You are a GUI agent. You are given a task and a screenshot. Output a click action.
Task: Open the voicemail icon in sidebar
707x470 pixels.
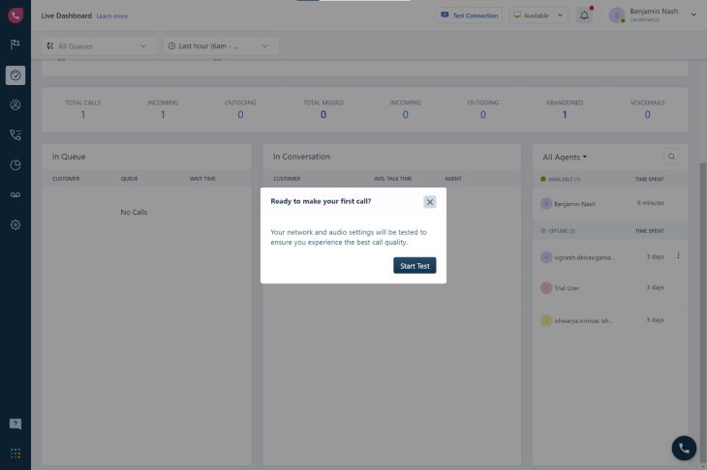(15, 194)
